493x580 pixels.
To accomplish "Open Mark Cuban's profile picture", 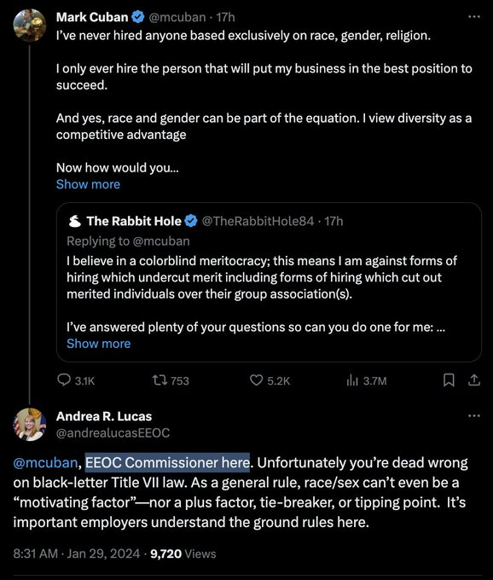I will tap(30, 25).
